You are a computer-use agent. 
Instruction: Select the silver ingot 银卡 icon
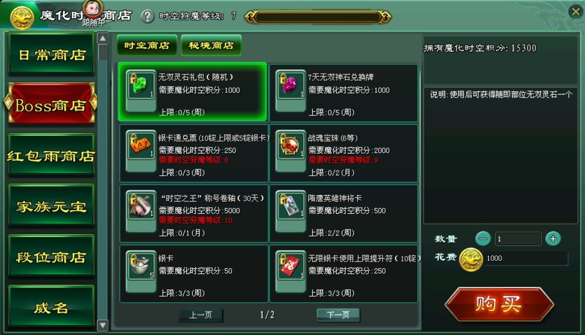[141, 266]
